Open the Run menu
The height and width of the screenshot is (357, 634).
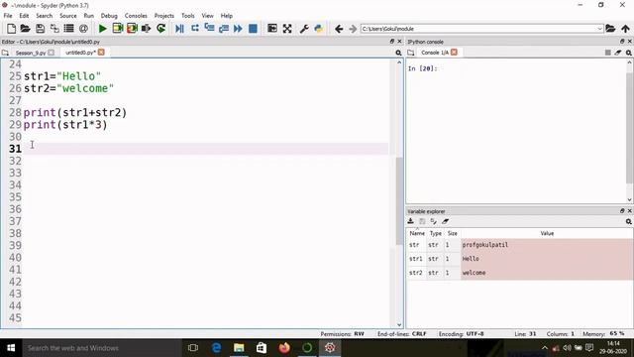point(88,16)
